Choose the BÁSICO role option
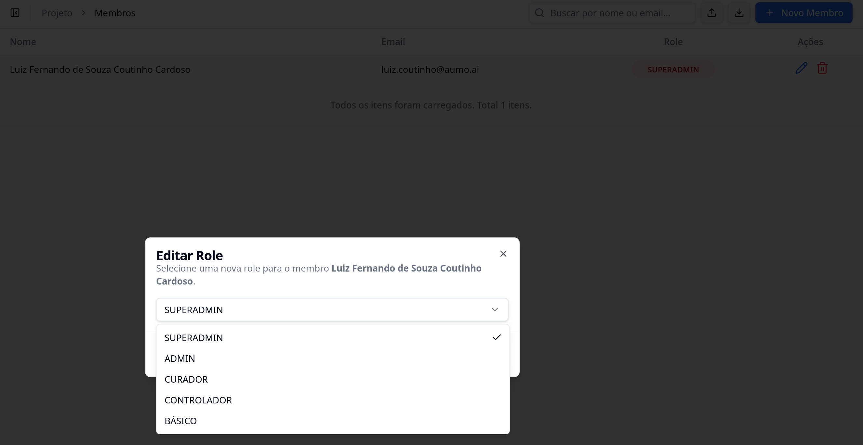Image resolution: width=863 pixels, height=445 pixels. coord(180,421)
